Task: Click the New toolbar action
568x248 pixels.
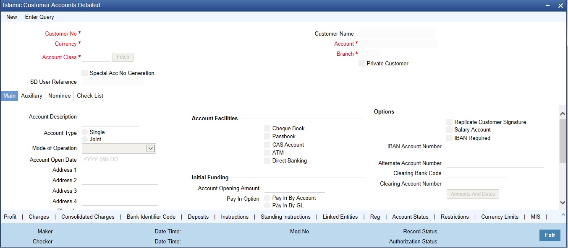Action: (12, 17)
